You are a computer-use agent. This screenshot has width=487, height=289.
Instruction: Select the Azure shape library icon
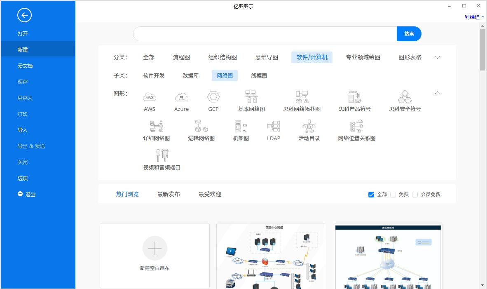181,97
